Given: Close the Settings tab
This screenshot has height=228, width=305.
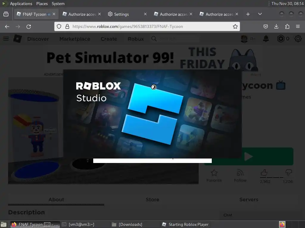Looking at the screenshot, I should point(145,14).
